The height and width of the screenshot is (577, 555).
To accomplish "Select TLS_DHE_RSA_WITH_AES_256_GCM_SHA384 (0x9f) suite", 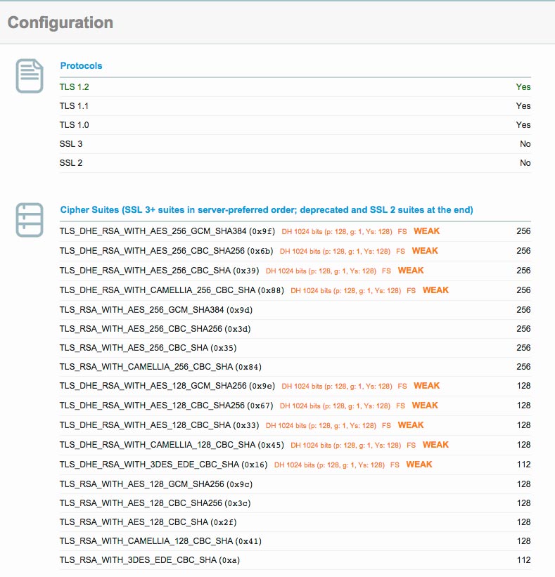I will (x=295, y=231).
